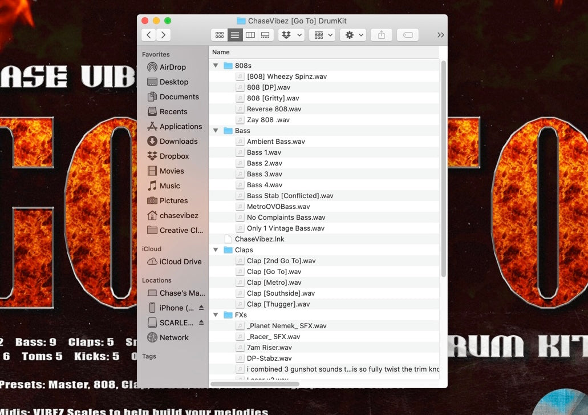Open Recents in the sidebar
This screenshot has width=588, height=415.
[x=167, y=111]
